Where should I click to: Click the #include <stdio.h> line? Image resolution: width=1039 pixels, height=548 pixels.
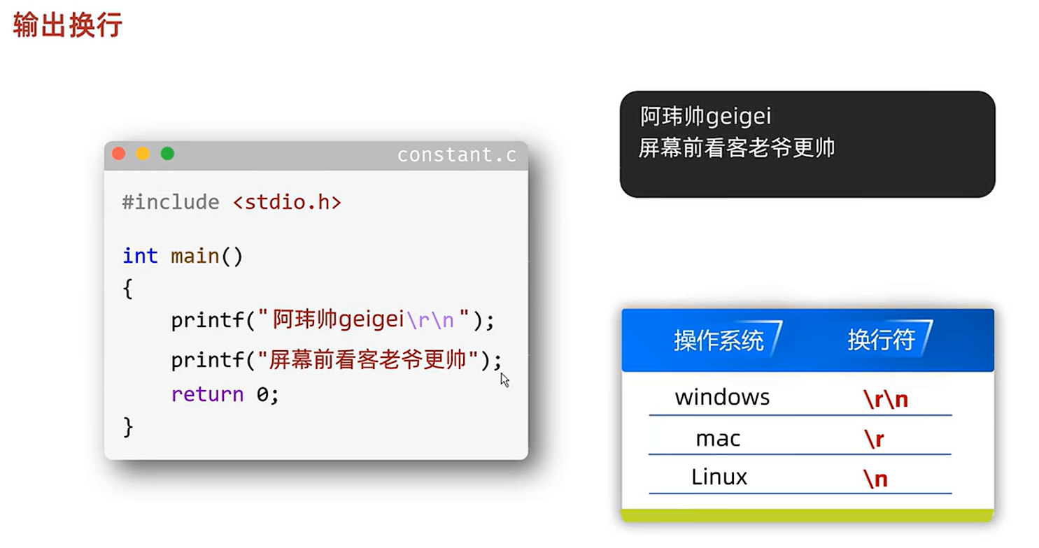(x=232, y=203)
